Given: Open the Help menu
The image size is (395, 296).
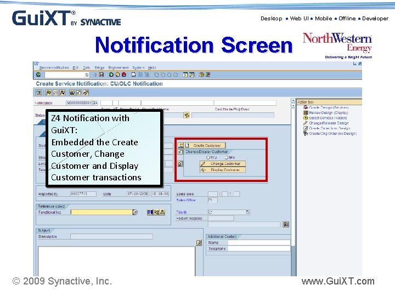Looking at the screenshot, I should point(152,68).
